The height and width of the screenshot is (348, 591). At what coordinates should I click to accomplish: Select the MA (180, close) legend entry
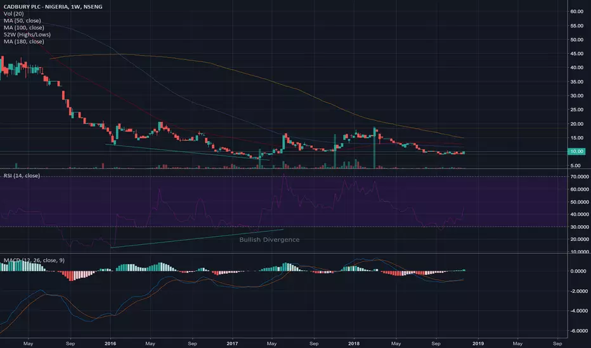click(x=23, y=41)
